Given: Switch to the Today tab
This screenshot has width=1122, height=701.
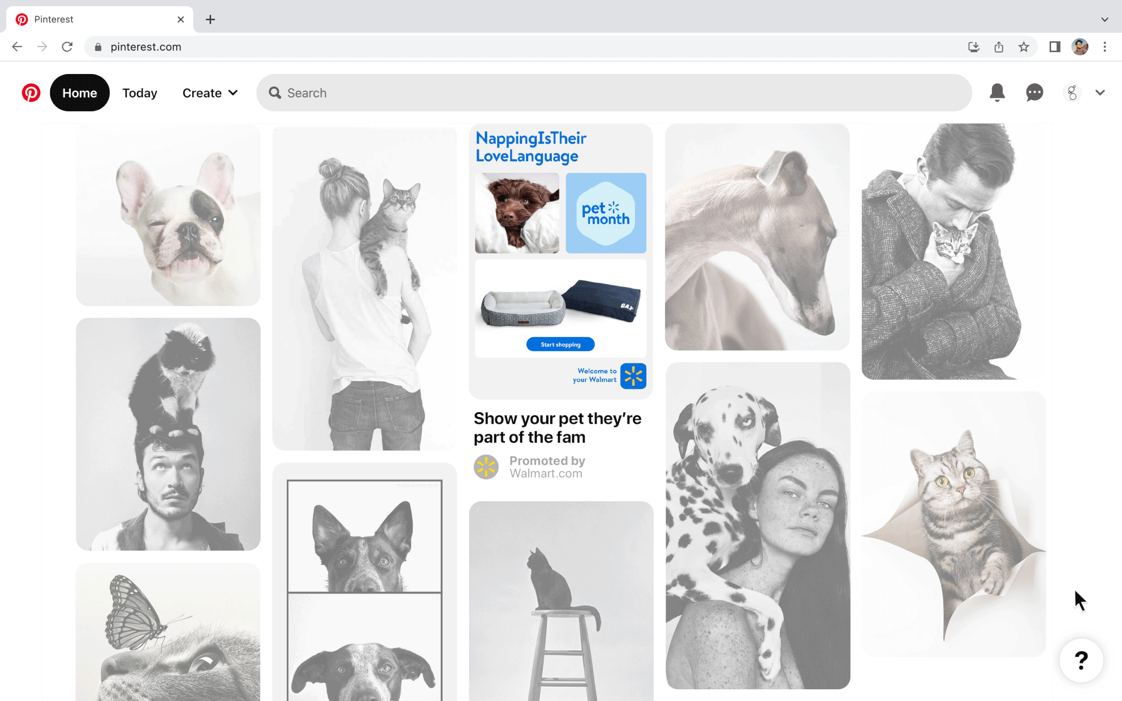Looking at the screenshot, I should [140, 93].
